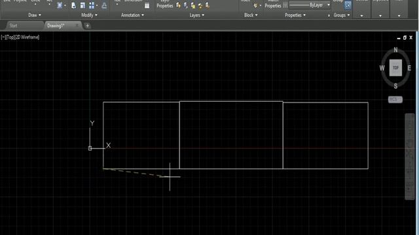Expand the Annotation panel dropdown
Viewport: 419px width, 235px height.
click(x=132, y=15)
